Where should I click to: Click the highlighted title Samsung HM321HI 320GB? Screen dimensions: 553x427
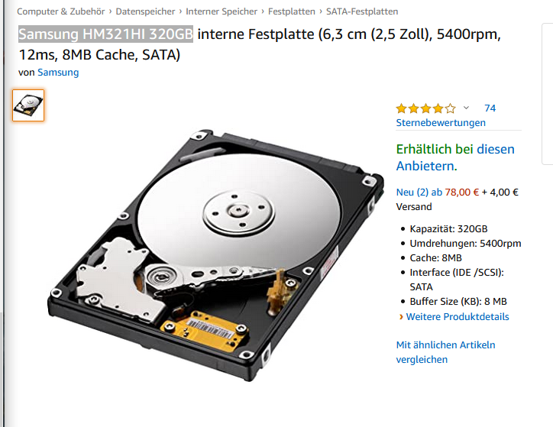coord(106,34)
